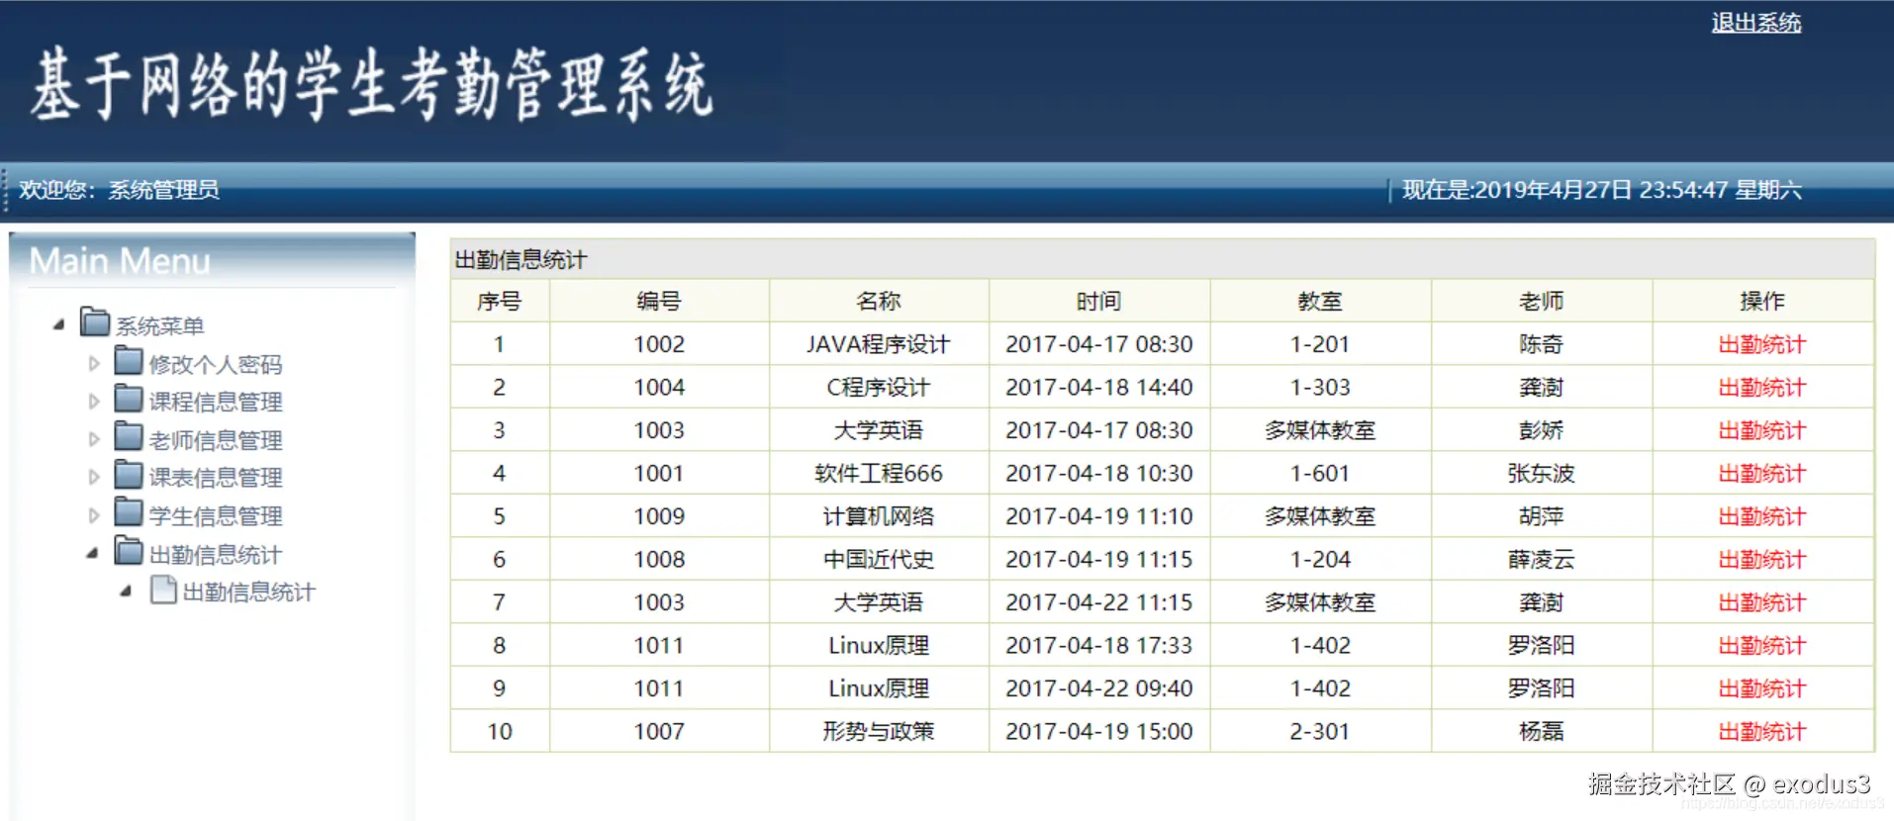
Task: Open 课表信息管理 menu label
Action: tap(216, 478)
